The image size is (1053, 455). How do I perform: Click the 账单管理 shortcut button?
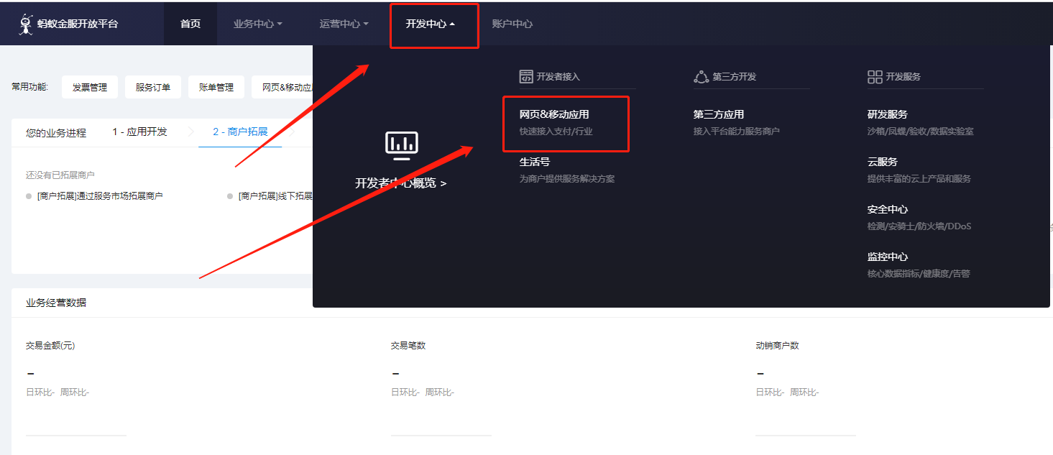[x=216, y=87]
